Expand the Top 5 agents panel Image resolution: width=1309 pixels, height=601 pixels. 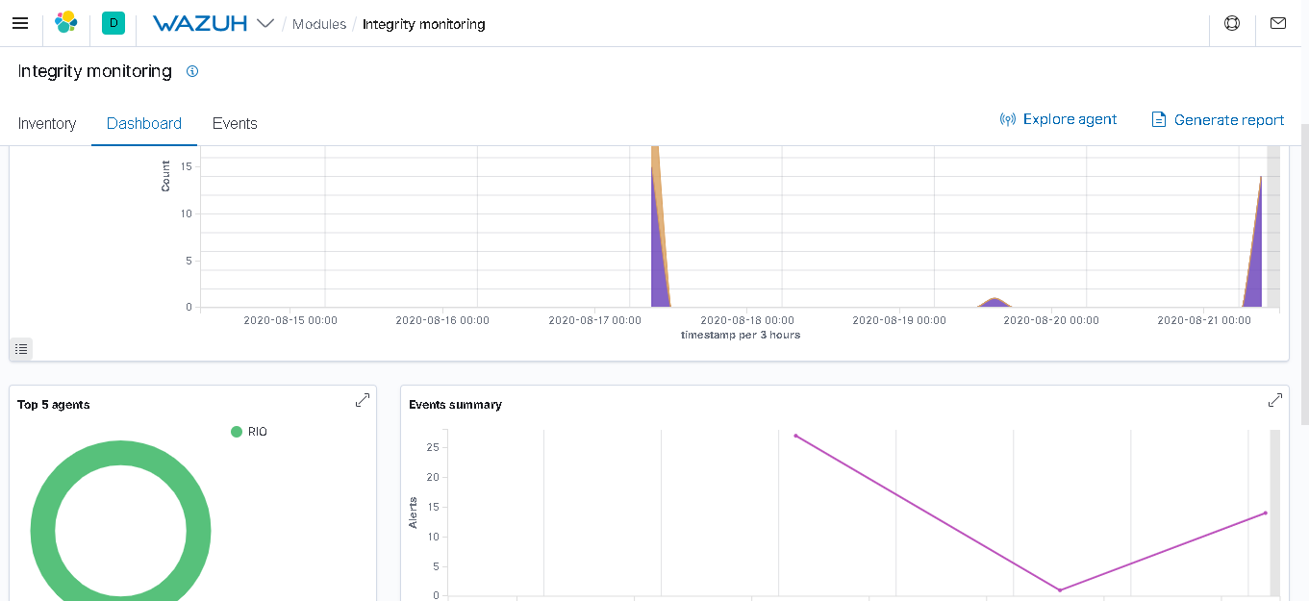(x=363, y=400)
